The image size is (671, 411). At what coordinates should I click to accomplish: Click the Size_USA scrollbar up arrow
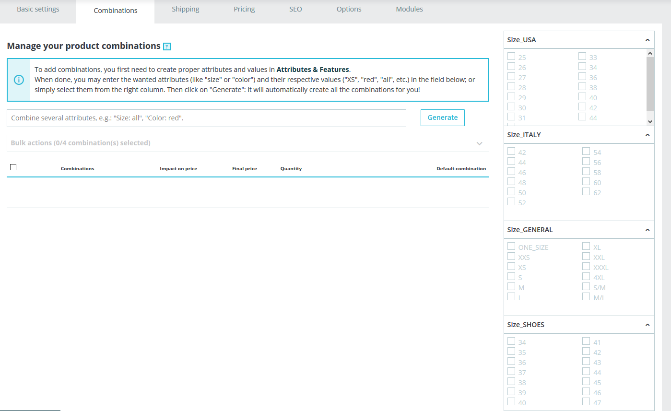click(650, 53)
